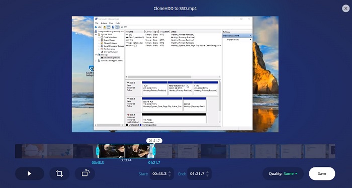Rotate the video with the rotate icon
Screen dimensions: 352x188
[85, 173]
